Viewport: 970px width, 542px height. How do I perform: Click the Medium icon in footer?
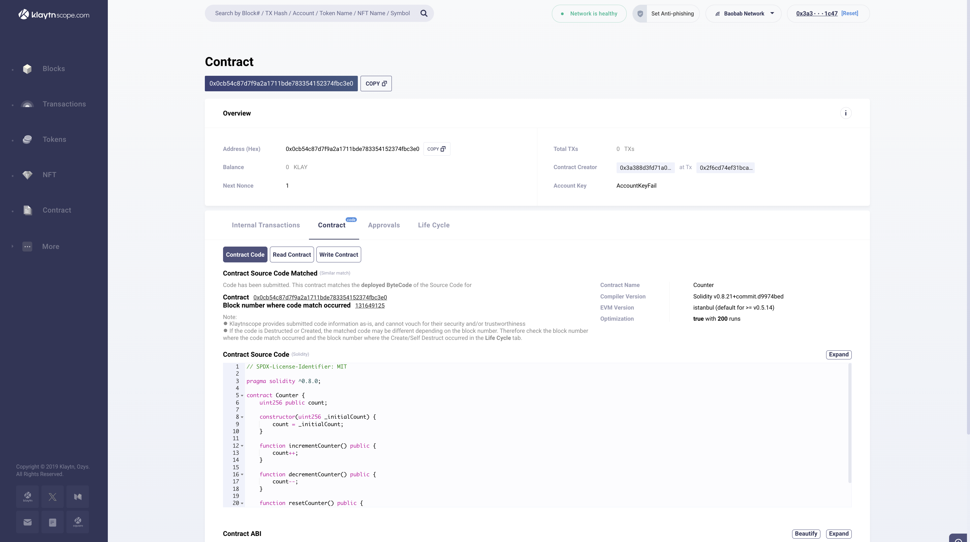[x=77, y=497]
